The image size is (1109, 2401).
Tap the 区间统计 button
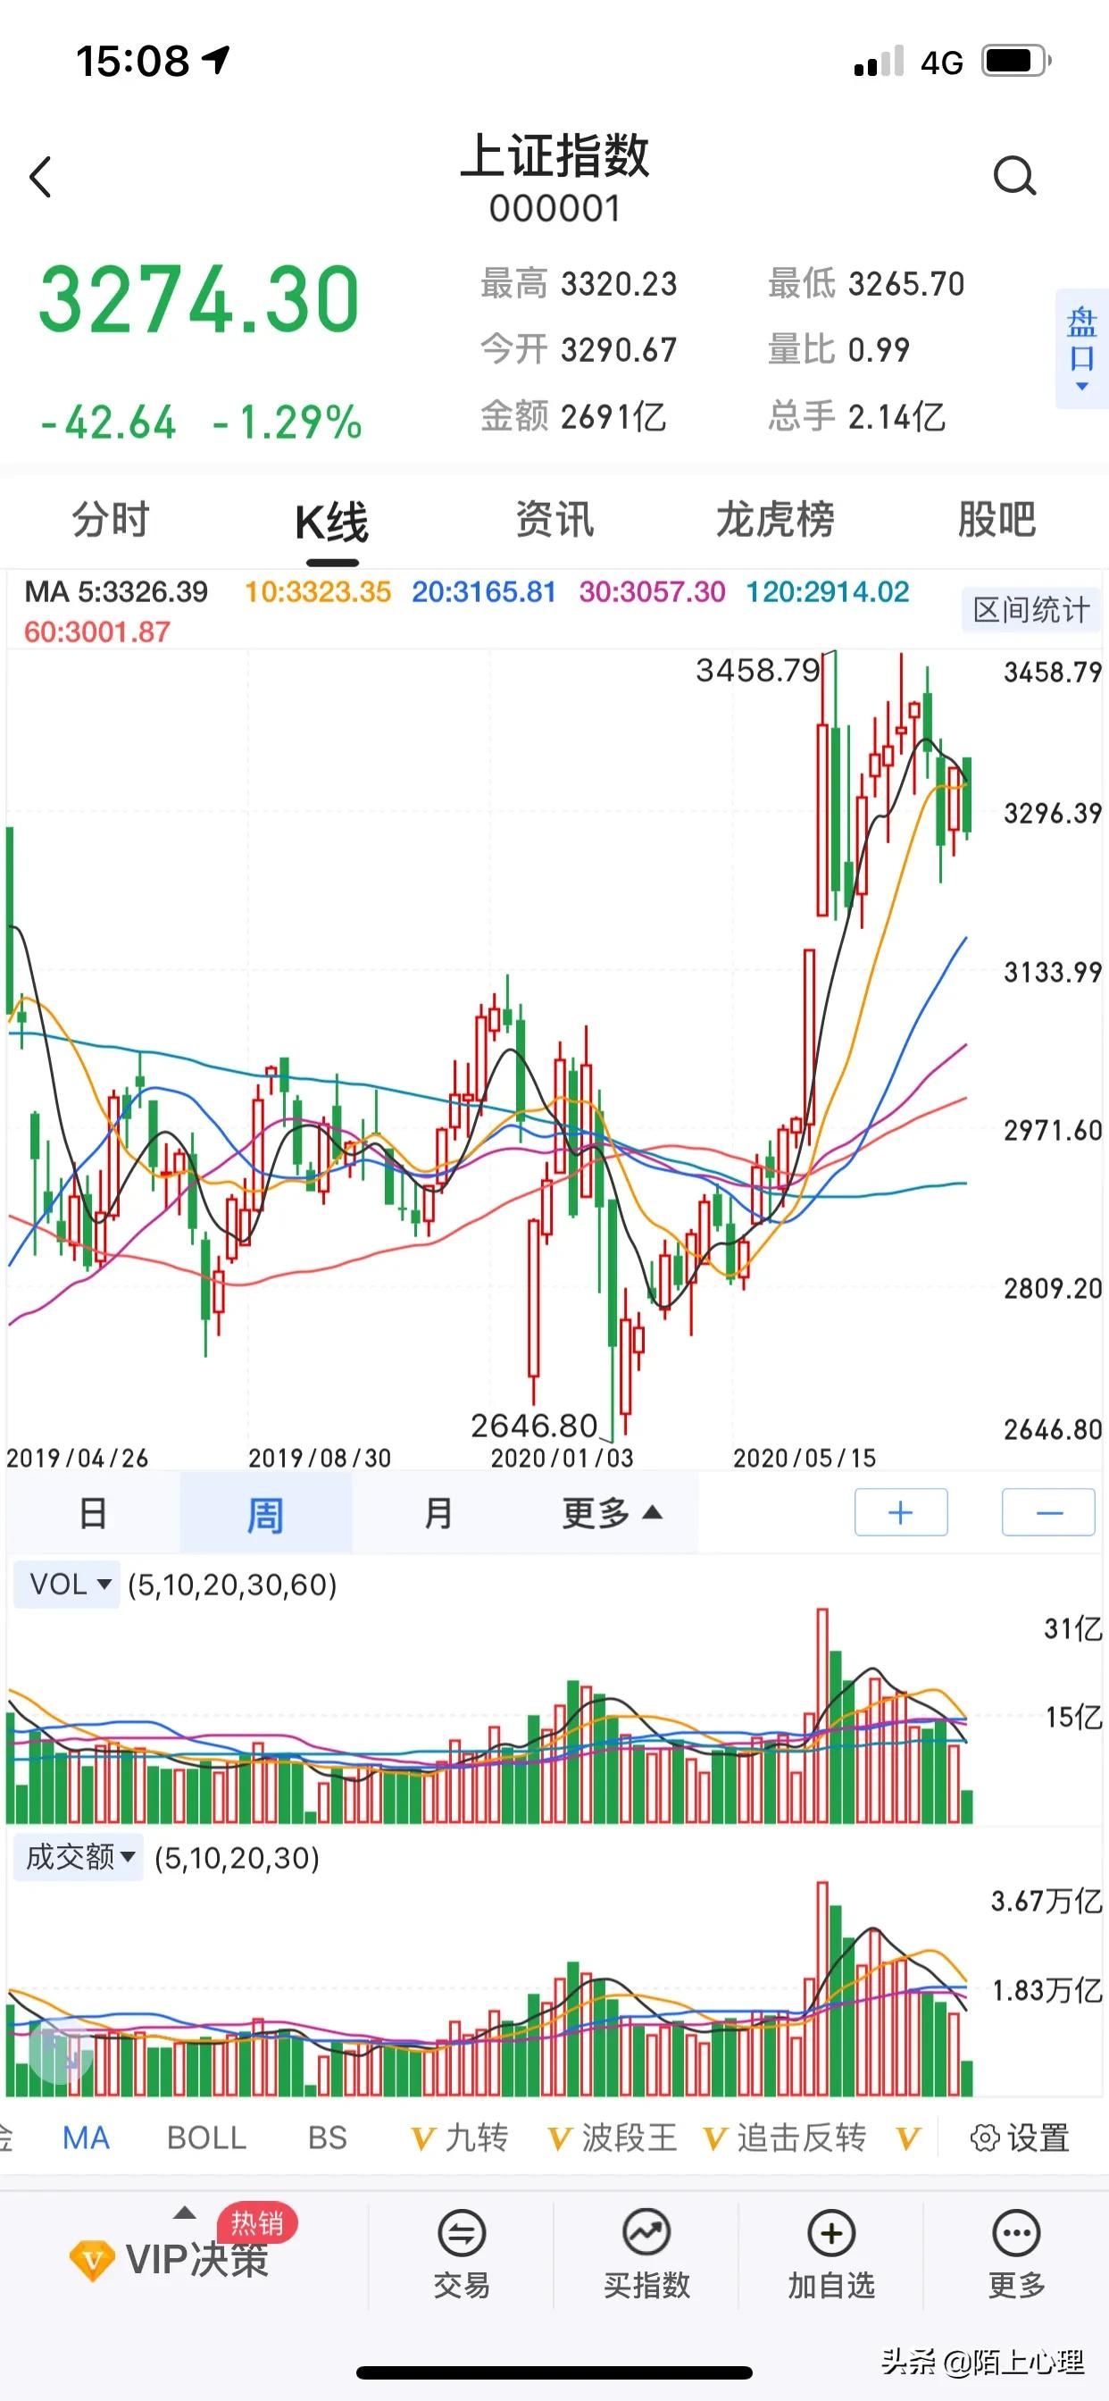click(1030, 610)
